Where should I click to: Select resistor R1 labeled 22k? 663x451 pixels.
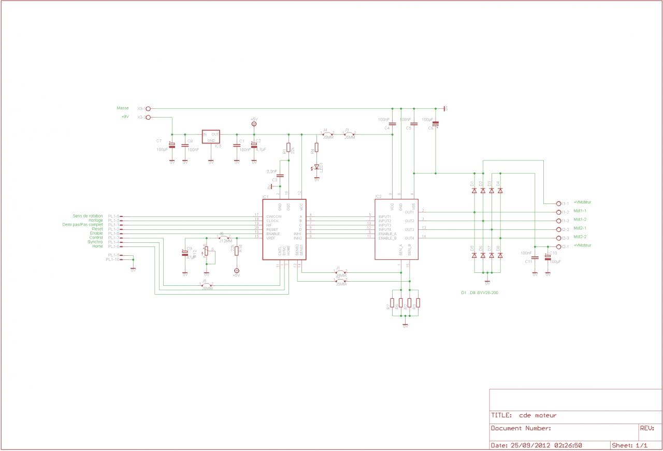point(289,148)
